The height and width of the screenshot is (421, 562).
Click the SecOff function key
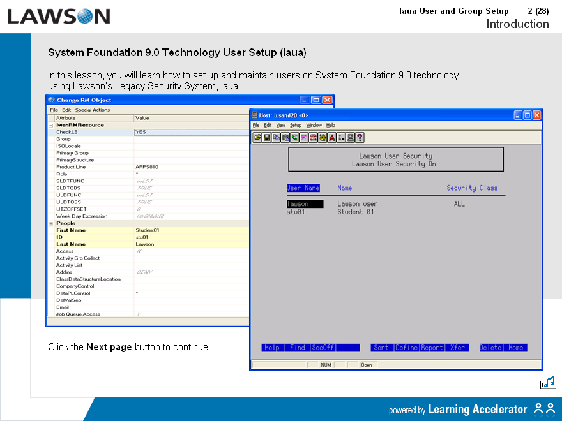[323, 348]
